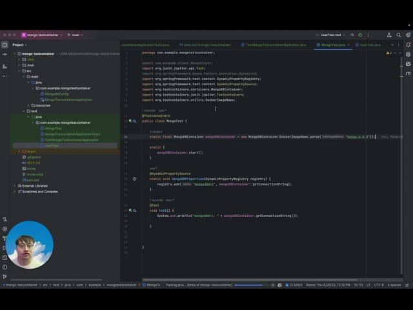Click run gutter icon for MongoTest class

tap(130, 121)
